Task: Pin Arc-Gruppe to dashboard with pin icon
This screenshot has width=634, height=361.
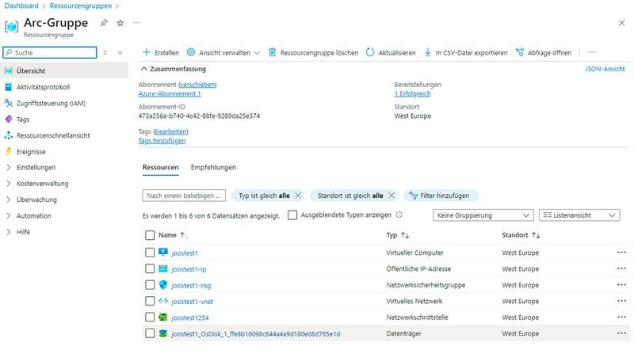Action: 104,23
